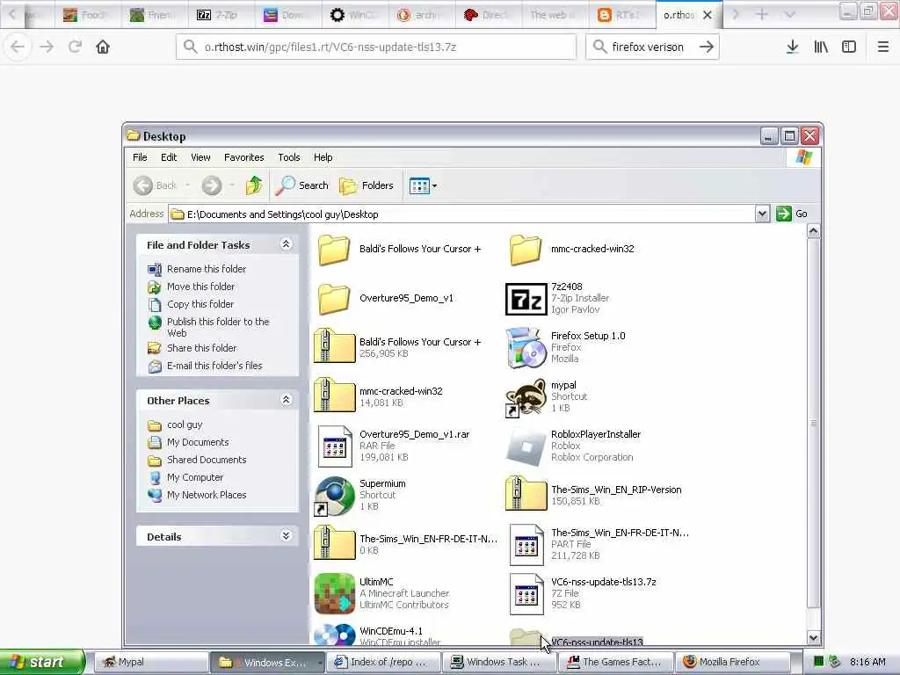Select the mmc-cracked-win32 folder icon
The height and width of the screenshot is (675, 900).
526,250
